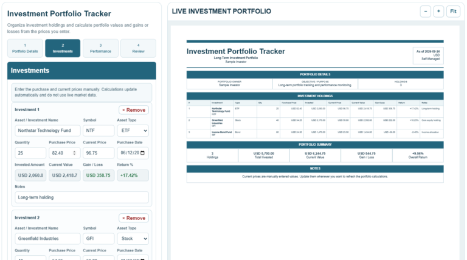Select the gain/loss USD 358.75 box
Screen dimensions: 467x260
pyautogui.click(x=99, y=175)
